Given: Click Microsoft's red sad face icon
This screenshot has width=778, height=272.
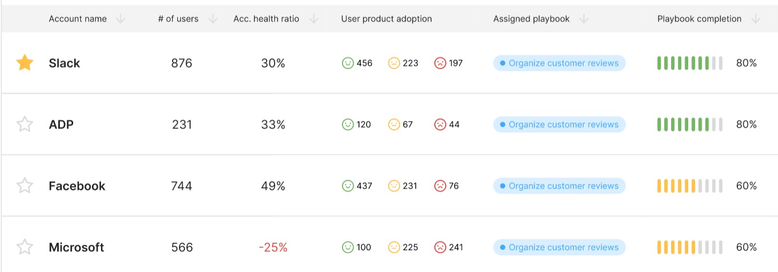Looking at the screenshot, I should [x=440, y=247].
